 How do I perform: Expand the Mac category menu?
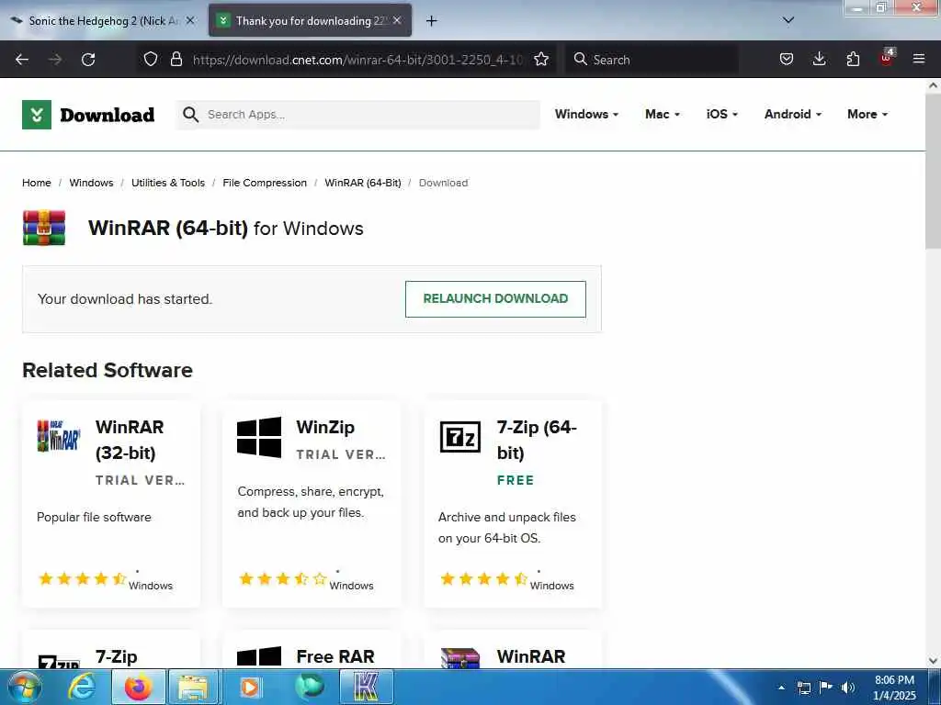click(663, 114)
